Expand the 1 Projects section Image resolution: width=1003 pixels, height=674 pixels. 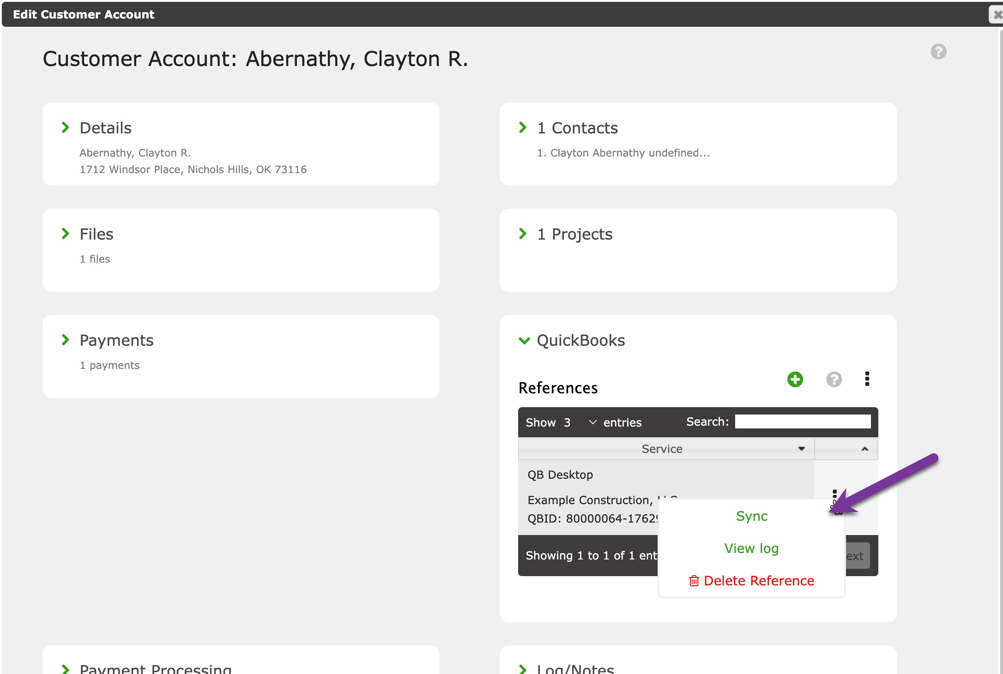tap(523, 234)
